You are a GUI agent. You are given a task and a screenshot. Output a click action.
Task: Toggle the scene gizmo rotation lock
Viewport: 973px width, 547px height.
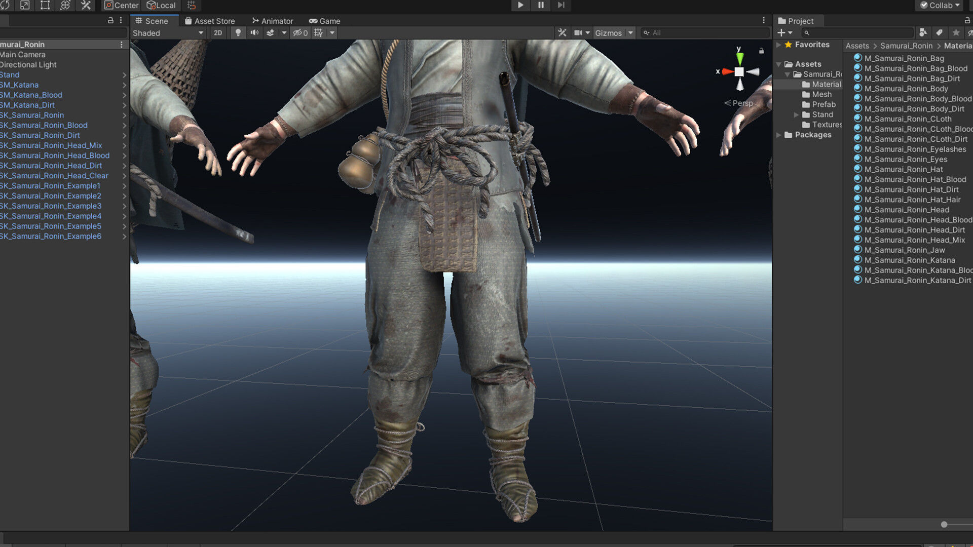click(761, 51)
